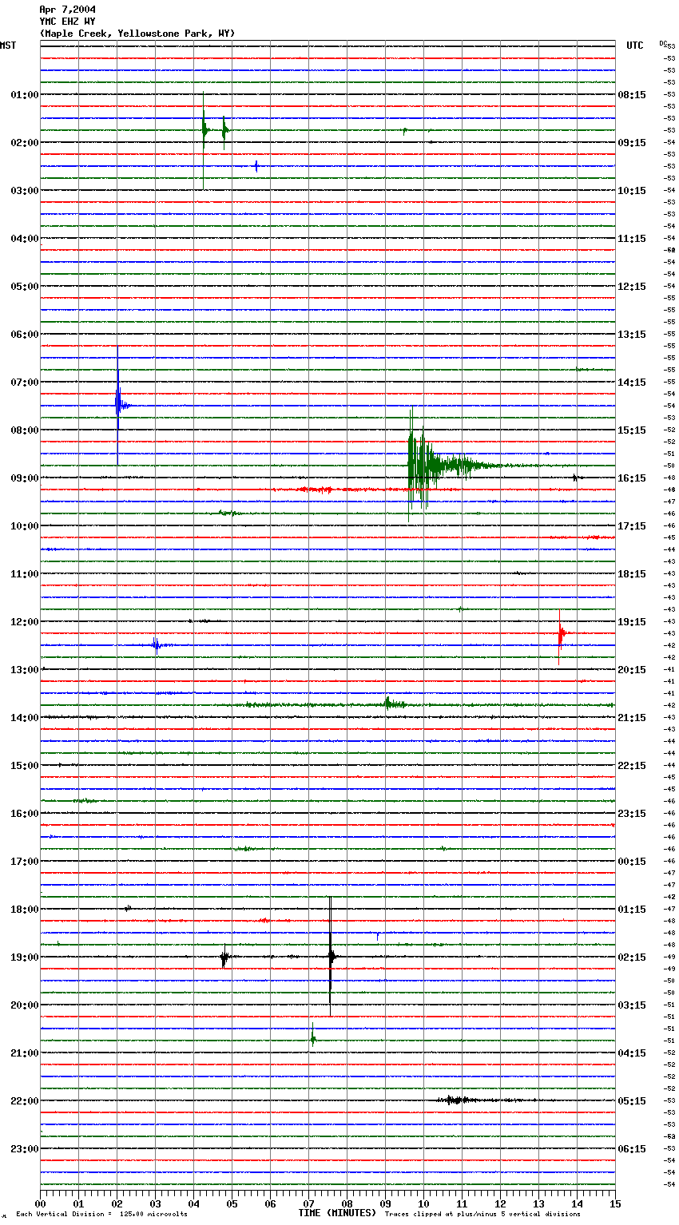The width and height of the screenshot is (679, 1225).
Task: Click the '02:15' UTC time label
Action: [632, 957]
